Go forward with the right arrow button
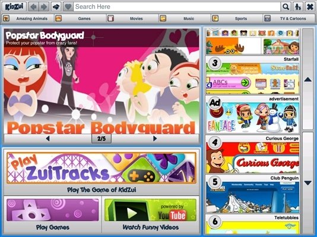This screenshot has width=317, height=237. (x=44, y=7)
